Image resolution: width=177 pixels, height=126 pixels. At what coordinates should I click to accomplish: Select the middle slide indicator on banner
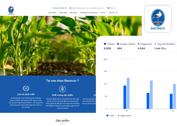pos(62,71)
